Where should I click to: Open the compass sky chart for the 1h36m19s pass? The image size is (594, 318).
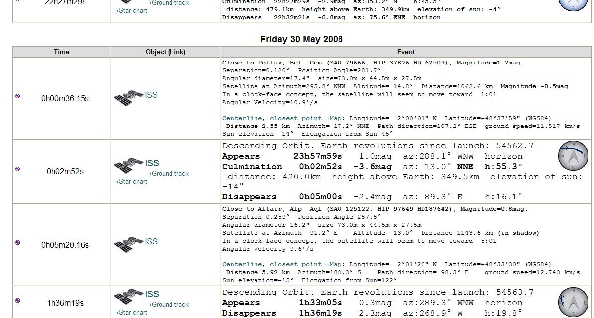(x=573, y=302)
